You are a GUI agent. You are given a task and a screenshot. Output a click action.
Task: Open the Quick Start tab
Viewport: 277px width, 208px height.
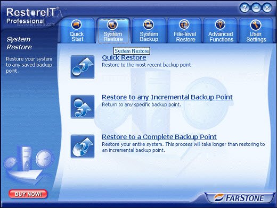[x=77, y=30]
